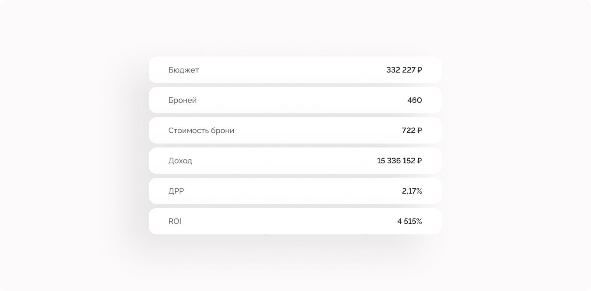Click the Броней label

tap(182, 100)
